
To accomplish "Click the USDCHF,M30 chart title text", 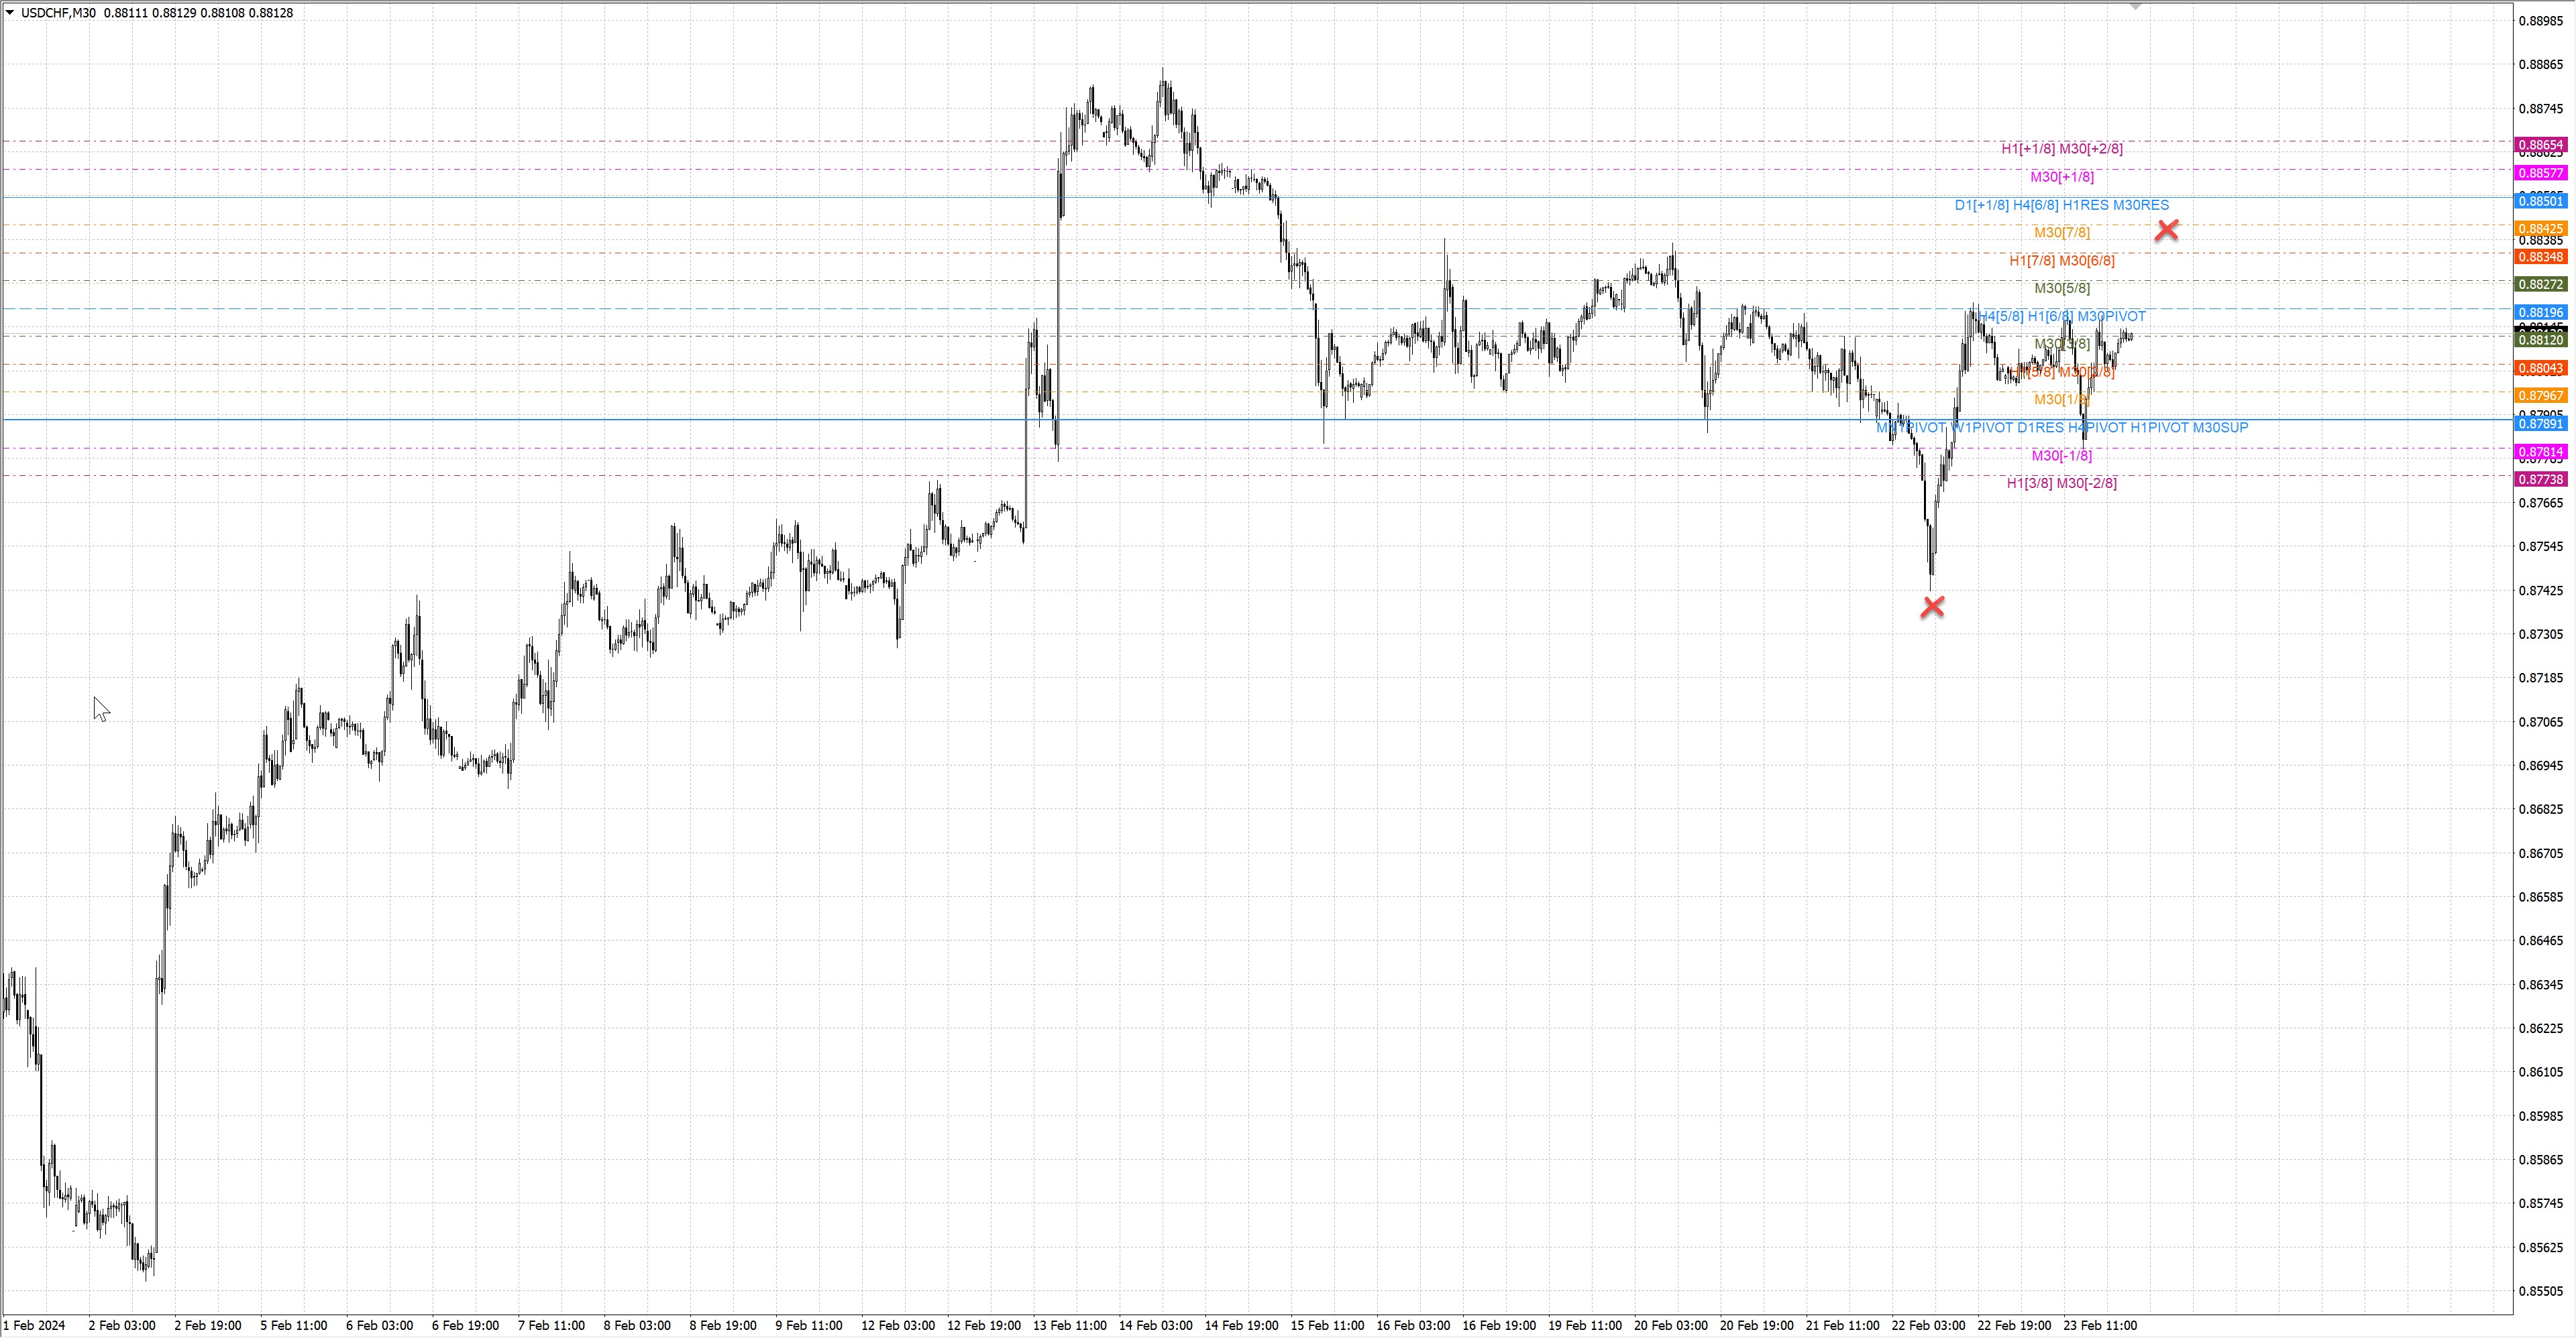I will pos(58,13).
